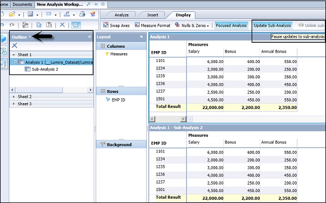
Task: Toggle the Focused Analysis button
Action: click(x=231, y=26)
